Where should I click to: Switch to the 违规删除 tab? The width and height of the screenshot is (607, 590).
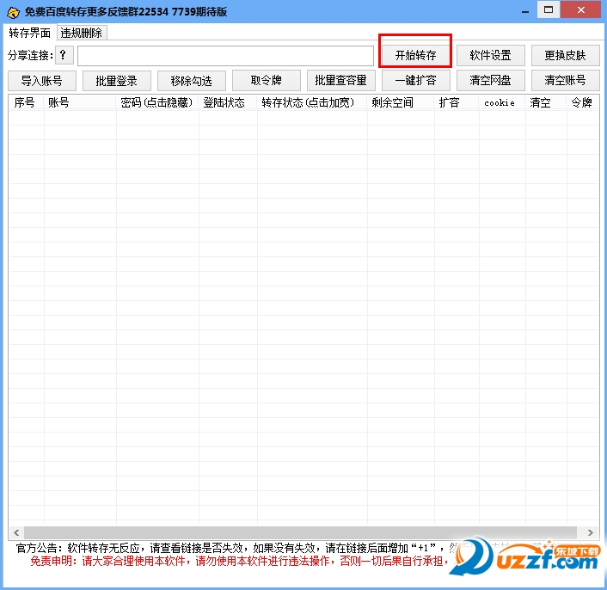[x=82, y=33]
